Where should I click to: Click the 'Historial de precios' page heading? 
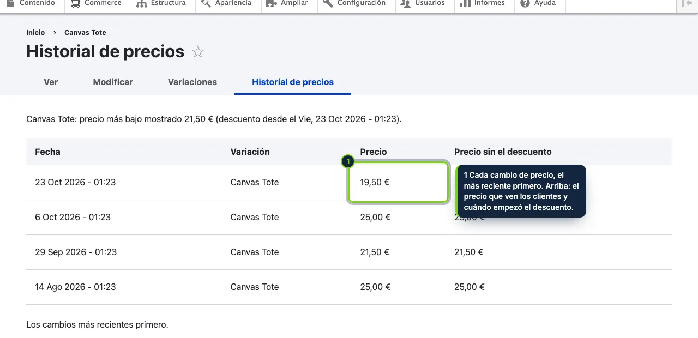[105, 51]
